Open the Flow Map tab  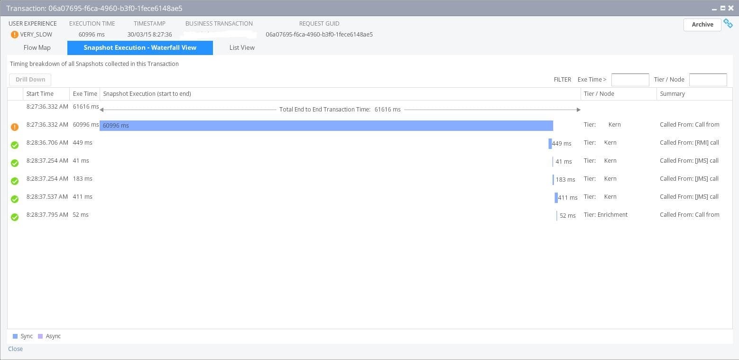tap(37, 47)
